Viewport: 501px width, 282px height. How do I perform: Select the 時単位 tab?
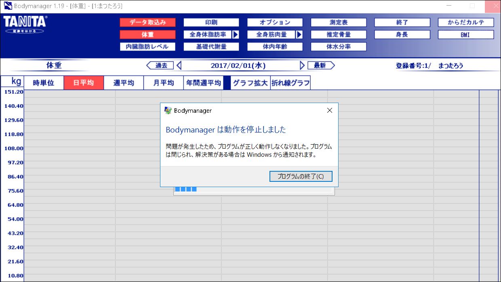pos(44,83)
